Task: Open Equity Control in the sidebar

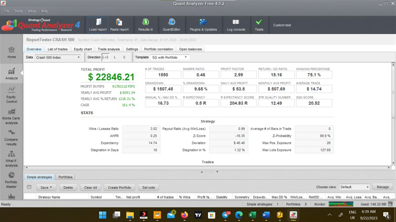Action: (12, 95)
